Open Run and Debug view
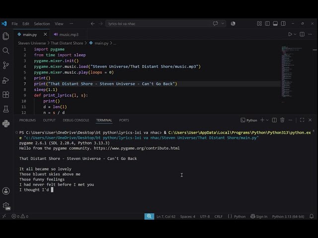318x238 pixels. (x=6, y=80)
